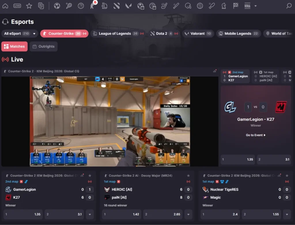Viewport: 295px width, 225px height.
Task: Open Magic team name in card
Action: [215, 197]
